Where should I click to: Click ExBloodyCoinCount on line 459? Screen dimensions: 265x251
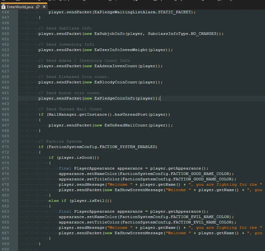pyautogui.click(x=116, y=82)
